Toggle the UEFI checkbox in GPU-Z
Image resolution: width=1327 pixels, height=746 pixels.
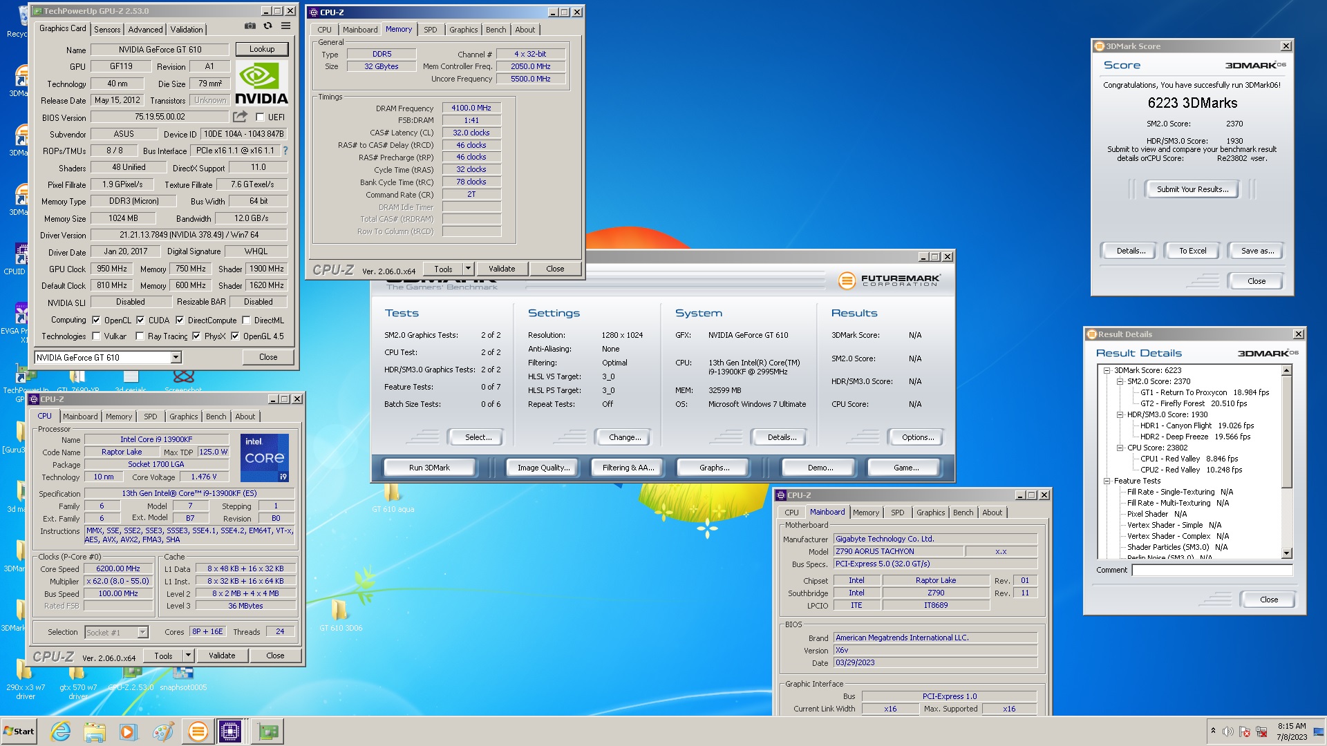pos(260,117)
